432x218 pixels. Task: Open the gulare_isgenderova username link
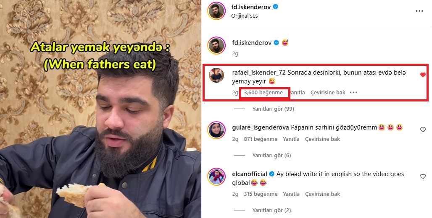tap(261, 127)
